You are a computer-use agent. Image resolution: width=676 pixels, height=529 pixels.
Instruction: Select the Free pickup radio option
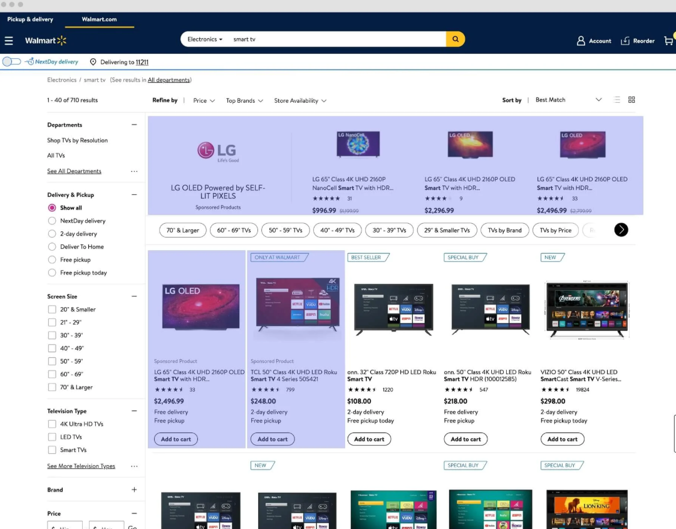(52, 259)
